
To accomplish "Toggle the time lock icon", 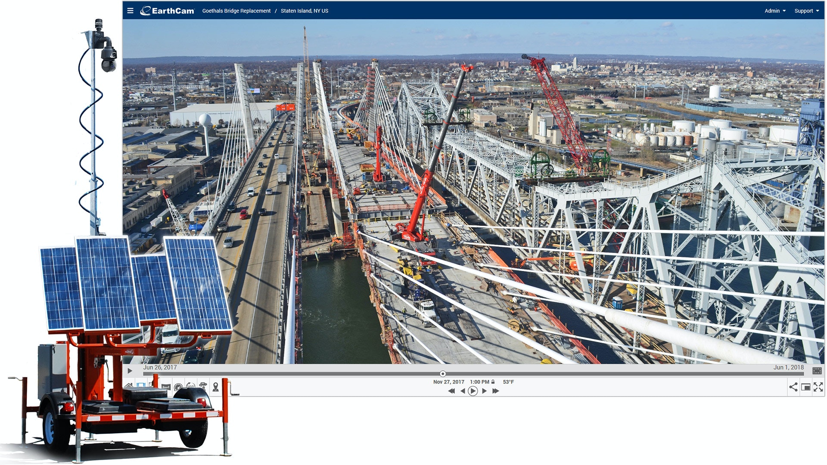I will (x=493, y=382).
